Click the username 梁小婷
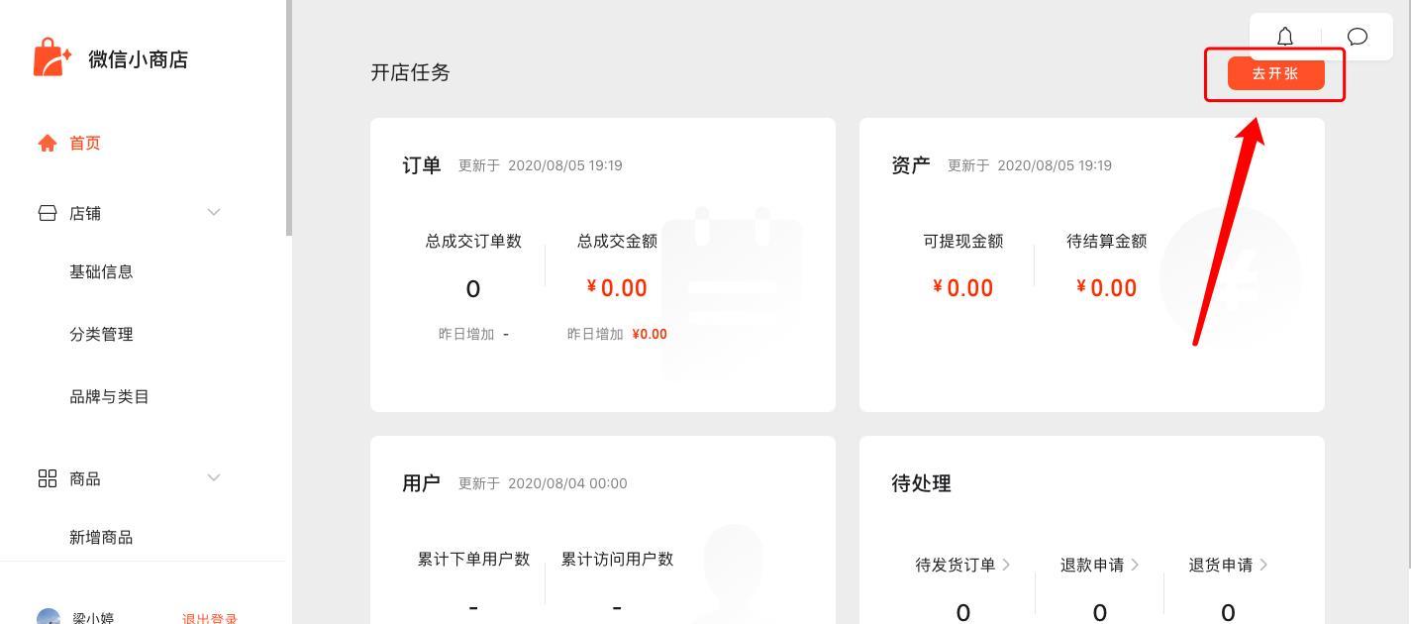 coord(93,618)
